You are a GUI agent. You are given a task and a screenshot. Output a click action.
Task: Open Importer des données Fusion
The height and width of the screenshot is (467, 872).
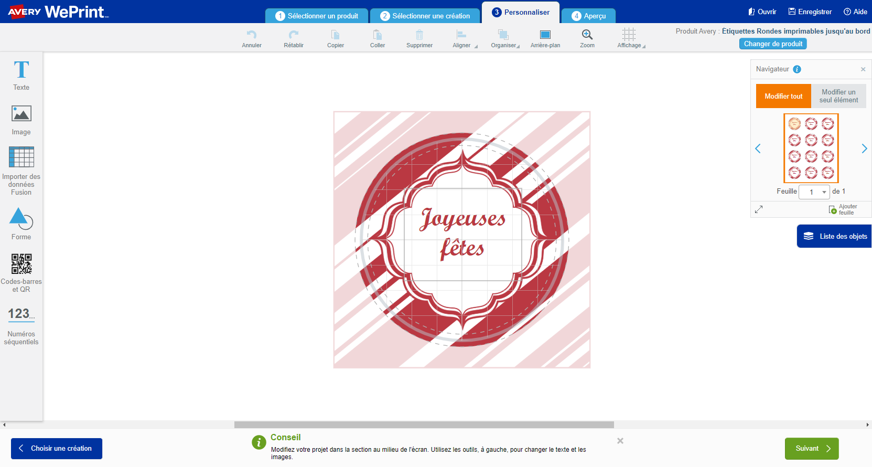21,171
